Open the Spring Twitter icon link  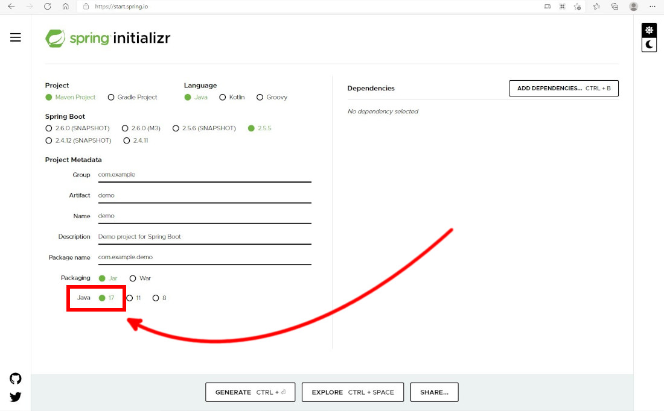16,397
